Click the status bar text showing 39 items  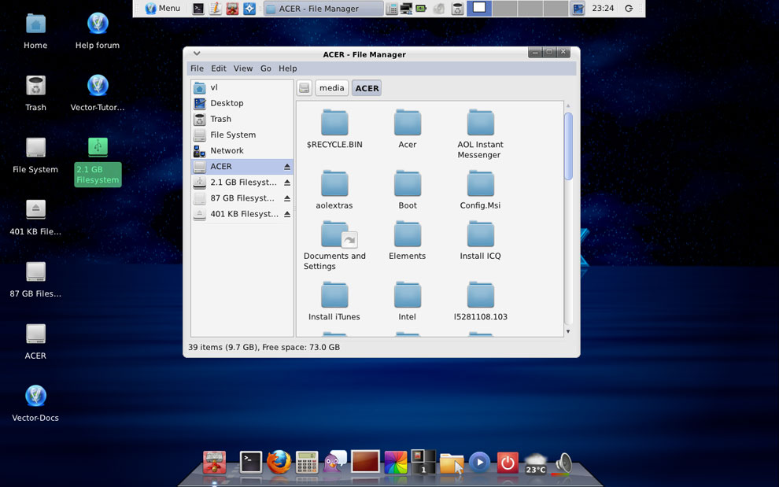264,348
